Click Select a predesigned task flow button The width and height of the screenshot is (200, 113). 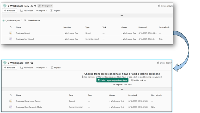(112, 80)
